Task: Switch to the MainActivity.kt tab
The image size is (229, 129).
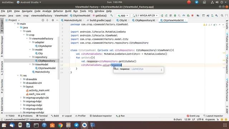Action: point(73,20)
